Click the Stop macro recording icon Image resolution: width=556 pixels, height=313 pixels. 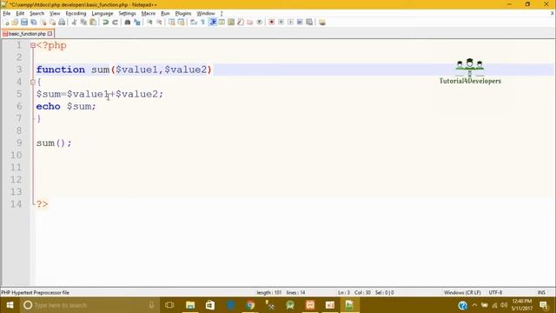281,23
